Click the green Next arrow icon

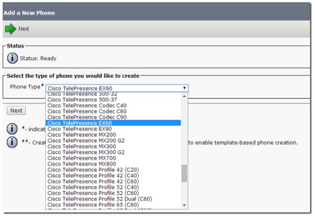tap(10, 29)
